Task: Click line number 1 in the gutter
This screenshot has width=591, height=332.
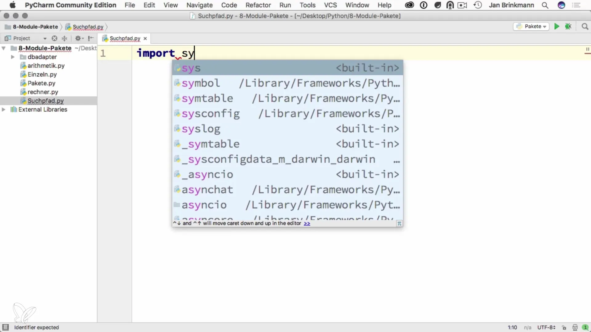Action: point(103,53)
